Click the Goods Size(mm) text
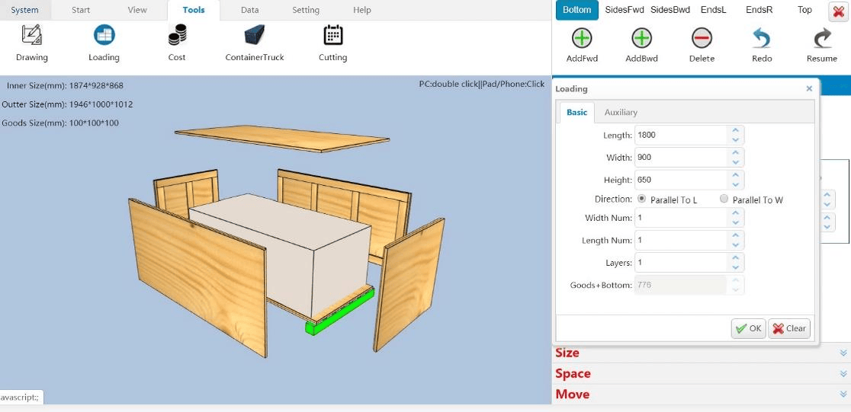The image size is (851, 412). [60, 123]
